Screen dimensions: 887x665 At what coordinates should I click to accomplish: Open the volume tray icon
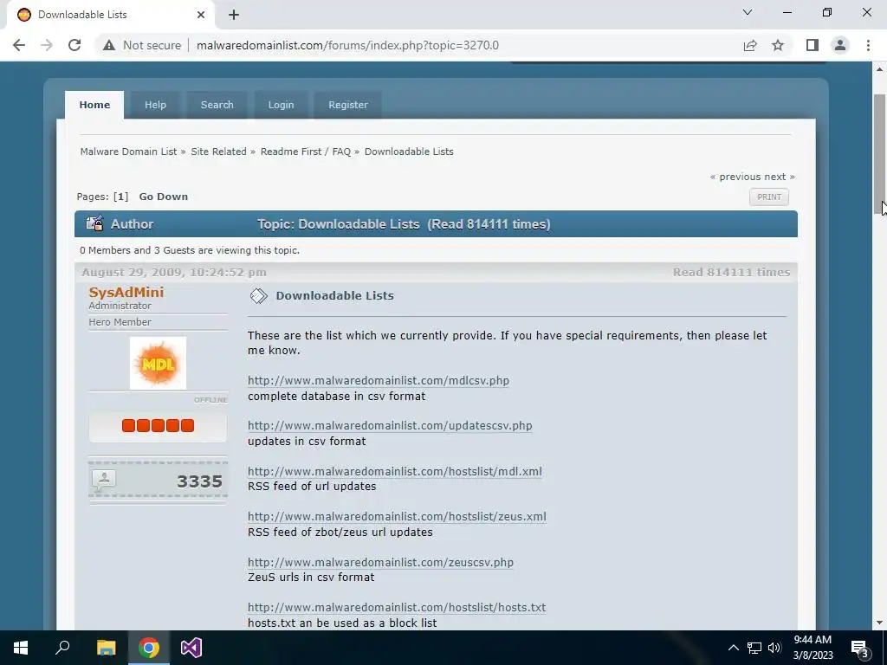[774, 648]
